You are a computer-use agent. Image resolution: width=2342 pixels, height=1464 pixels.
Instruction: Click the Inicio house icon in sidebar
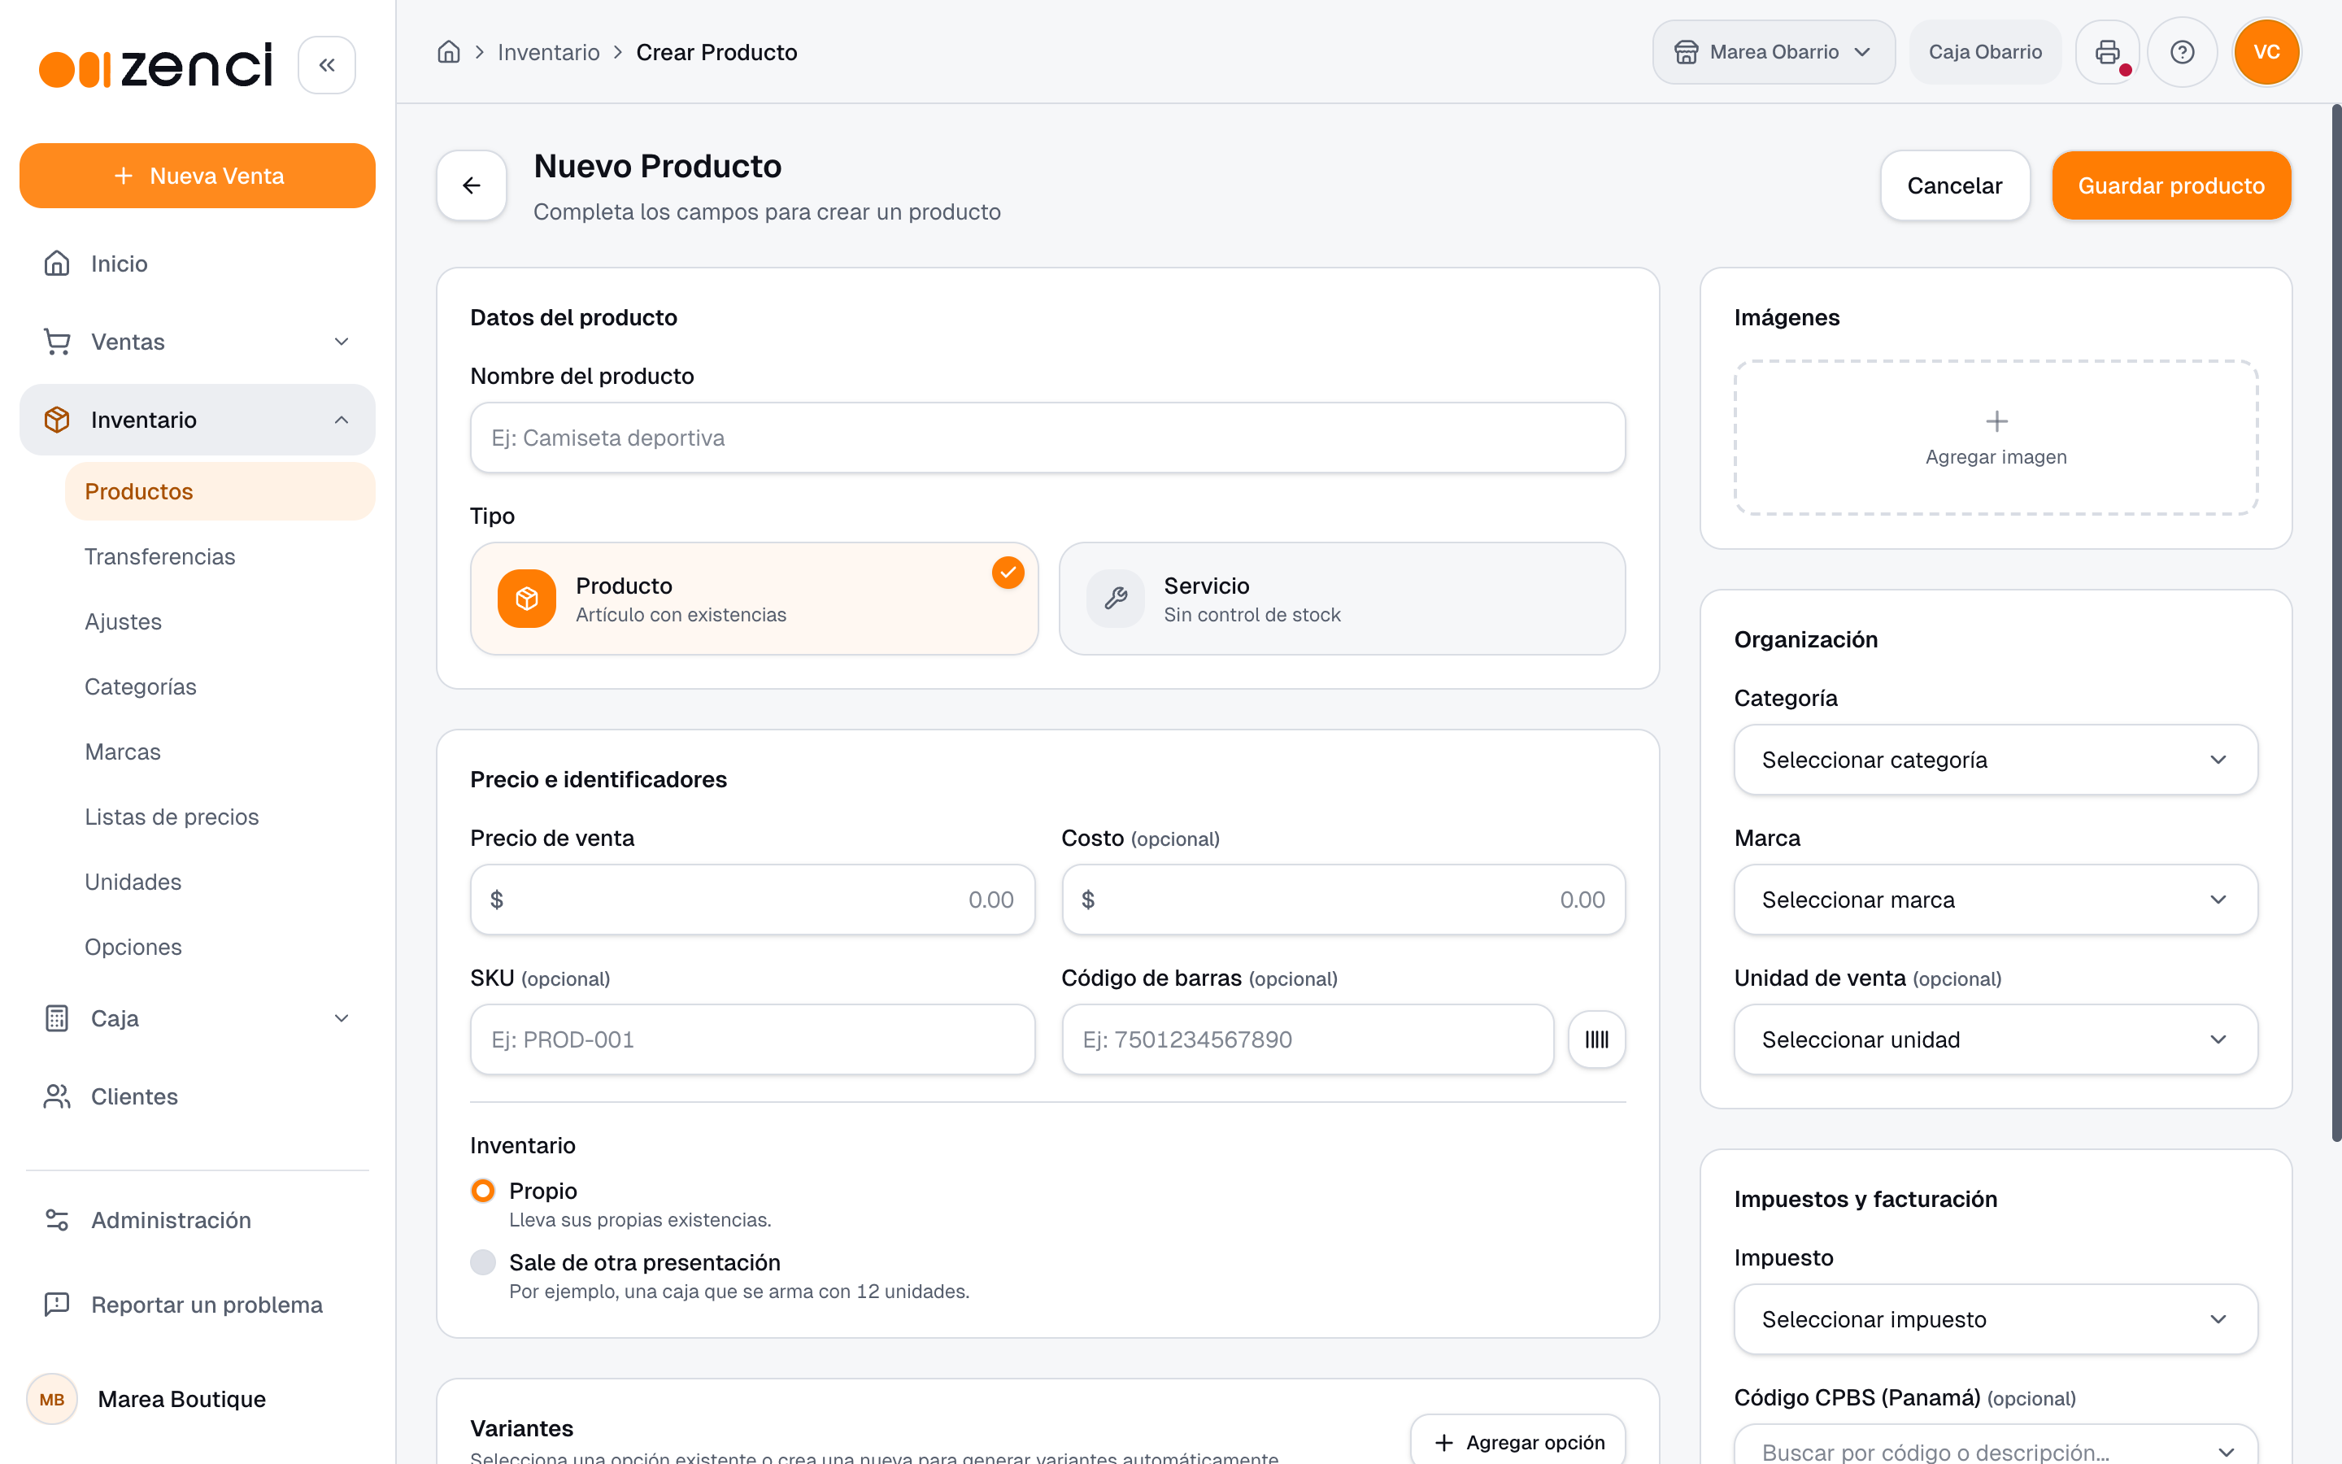click(57, 264)
